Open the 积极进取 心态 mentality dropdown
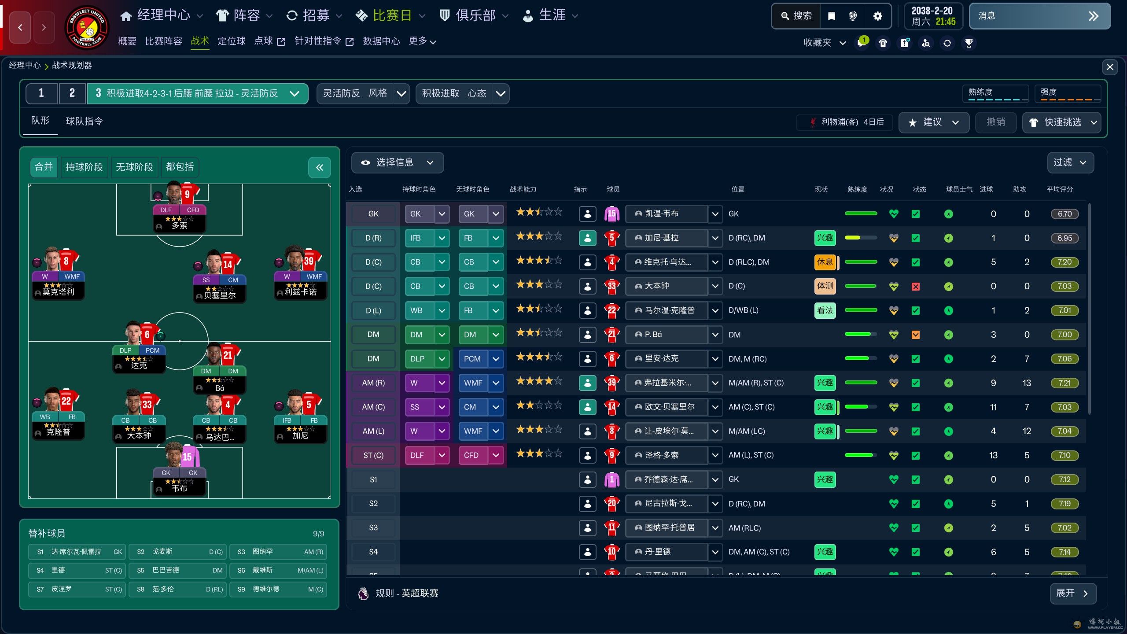The height and width of the screenshot is (634, 1127). 462,93
